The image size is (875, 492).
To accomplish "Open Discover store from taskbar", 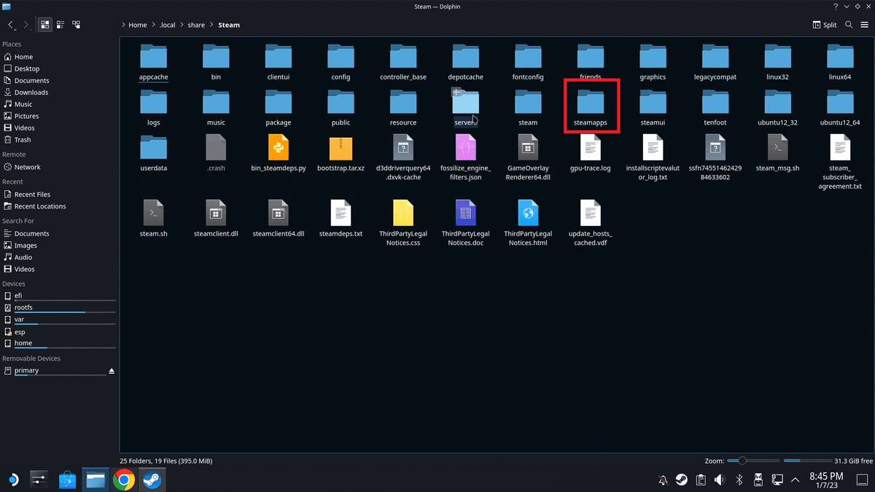I will tap(67, 479).
